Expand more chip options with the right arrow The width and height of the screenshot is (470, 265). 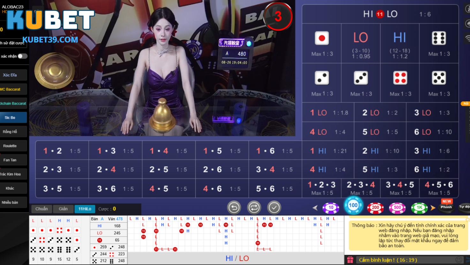(x=433, y=207)
